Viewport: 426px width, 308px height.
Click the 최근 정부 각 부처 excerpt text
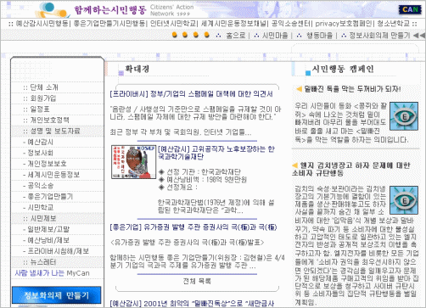(181, 132)
